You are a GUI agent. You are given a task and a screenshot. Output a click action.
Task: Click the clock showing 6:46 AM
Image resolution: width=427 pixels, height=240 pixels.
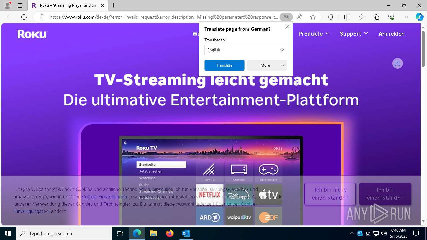point(399,230)
